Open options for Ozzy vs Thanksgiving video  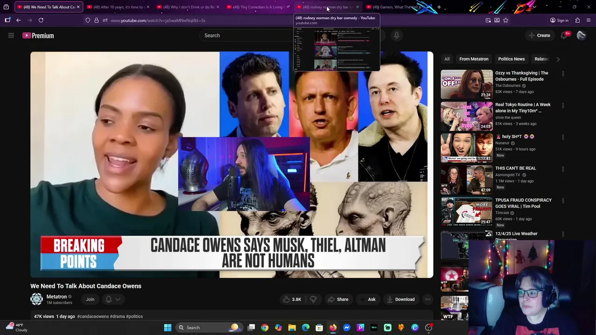click(x=563, y=74)
